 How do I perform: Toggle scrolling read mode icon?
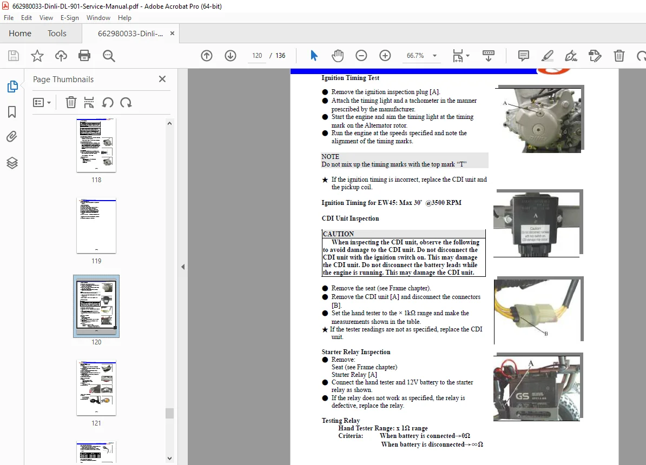click(x=488, y=56)
